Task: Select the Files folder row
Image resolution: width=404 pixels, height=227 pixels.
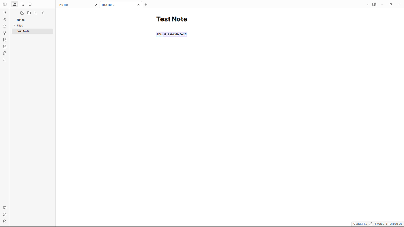Action: click(32, 25)
